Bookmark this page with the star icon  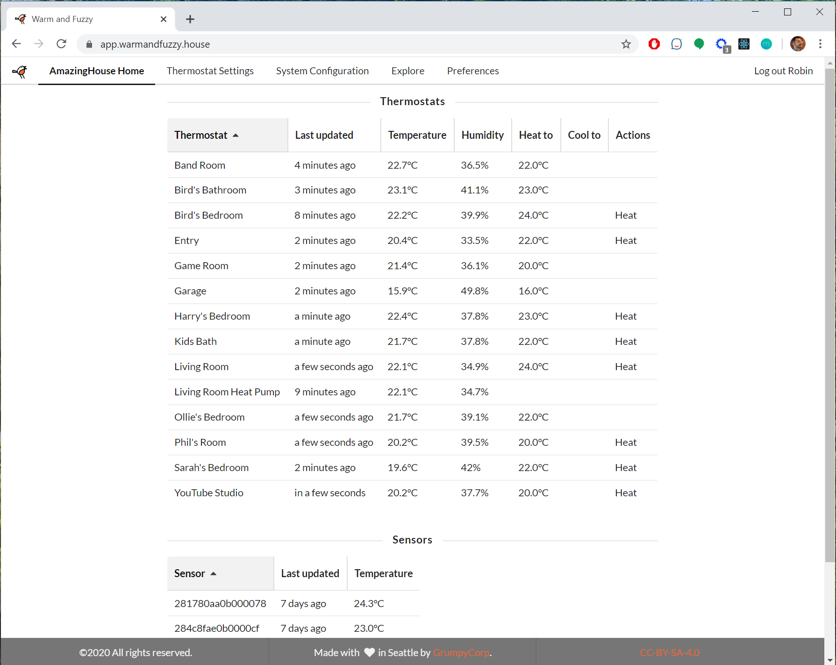coord(626,44)
